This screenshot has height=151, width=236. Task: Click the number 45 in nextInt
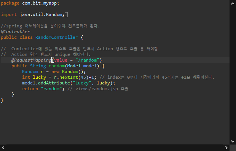click(x=83, y=77)
